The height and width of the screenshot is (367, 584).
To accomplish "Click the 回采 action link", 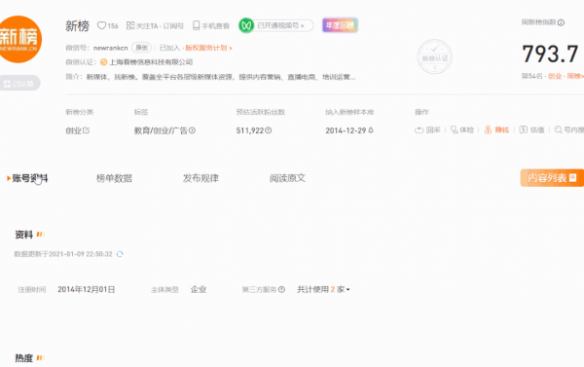I will (433, 130).
